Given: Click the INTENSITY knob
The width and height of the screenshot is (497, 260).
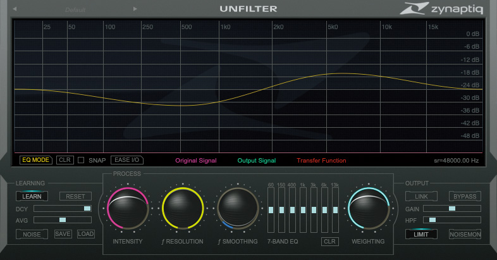Looking at the screenshot, I should (x=128, y=208).
